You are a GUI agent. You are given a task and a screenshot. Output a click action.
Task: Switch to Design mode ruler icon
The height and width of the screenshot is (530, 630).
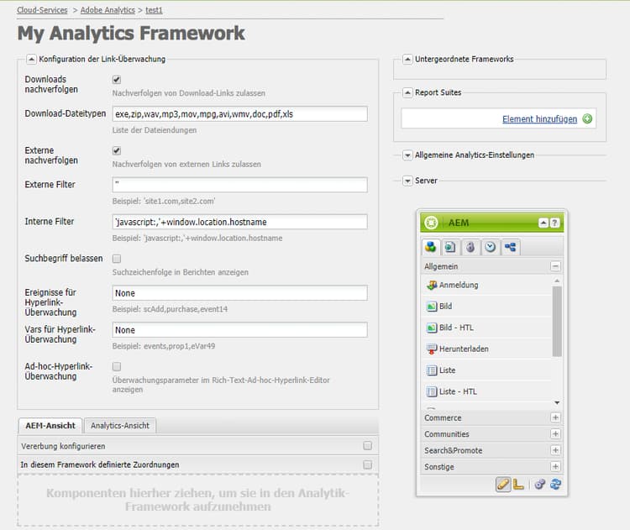click(518, 485)
